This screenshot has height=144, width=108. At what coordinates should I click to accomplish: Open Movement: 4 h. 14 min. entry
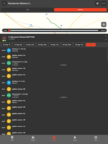point(54,95)
